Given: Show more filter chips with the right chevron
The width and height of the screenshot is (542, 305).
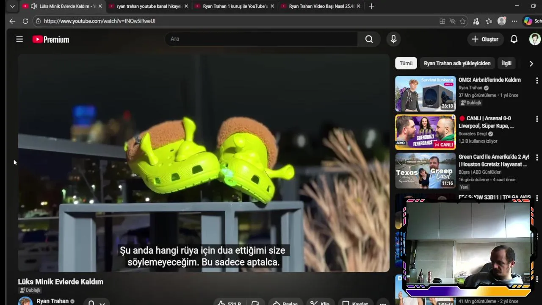Looking at the screenshot, I should click(531, 64).
